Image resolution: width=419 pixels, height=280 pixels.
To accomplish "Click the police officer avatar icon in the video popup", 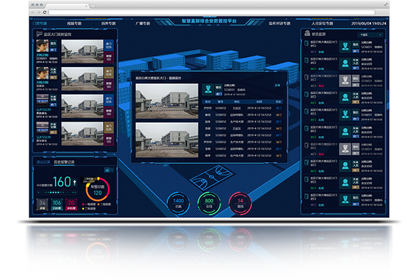I will (x=207, y=90).
